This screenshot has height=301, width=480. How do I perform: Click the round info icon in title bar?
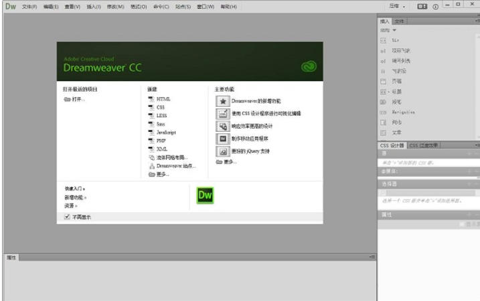435,7
